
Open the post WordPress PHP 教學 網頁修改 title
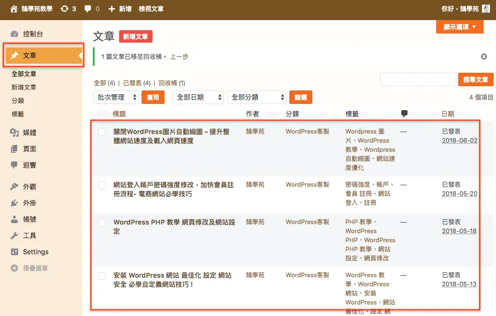(174, 227)
